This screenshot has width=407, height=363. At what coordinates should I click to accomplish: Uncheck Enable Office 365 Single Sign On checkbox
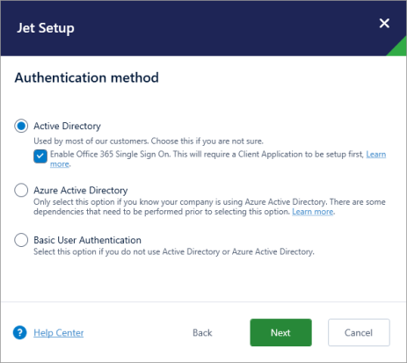tap(40, 156)
